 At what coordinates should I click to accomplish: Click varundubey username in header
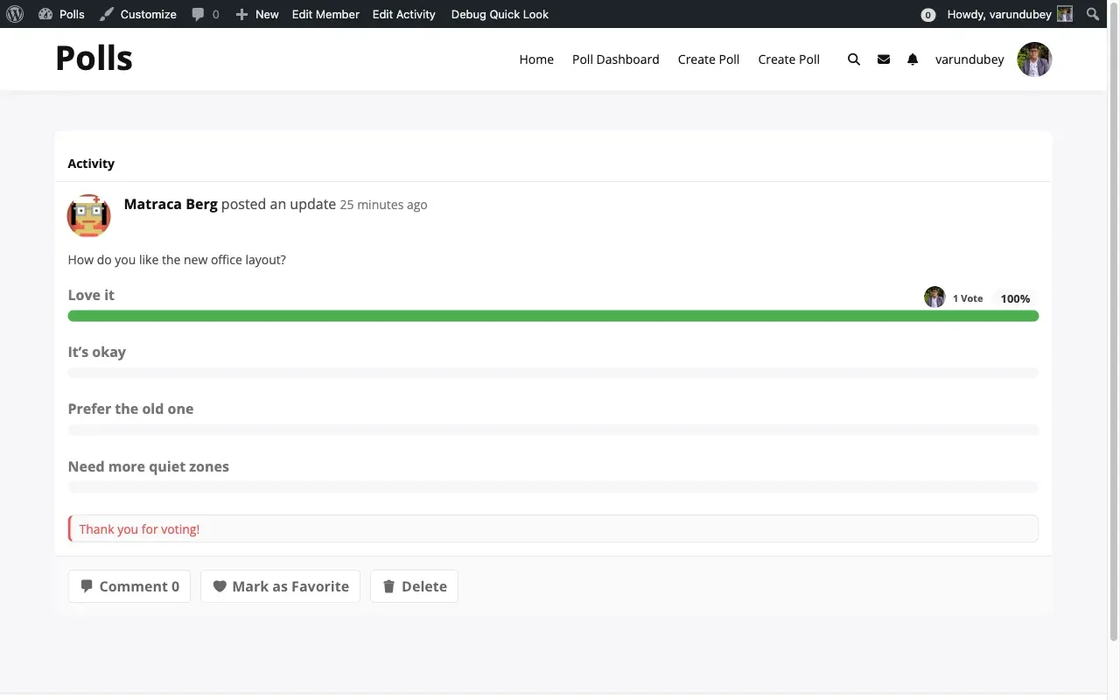point(969,59)
